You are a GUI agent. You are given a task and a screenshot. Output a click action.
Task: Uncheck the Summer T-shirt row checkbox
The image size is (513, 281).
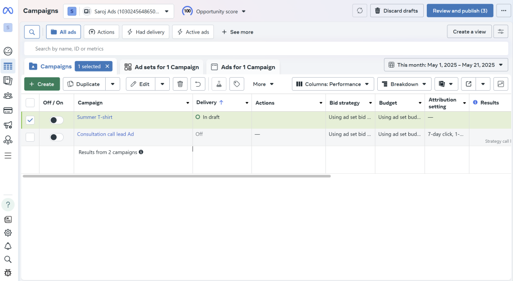[30, 120]
